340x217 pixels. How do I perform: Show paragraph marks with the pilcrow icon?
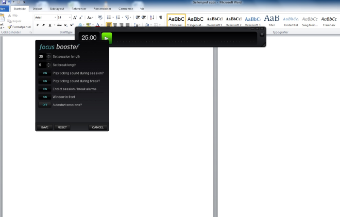[160, 17]
